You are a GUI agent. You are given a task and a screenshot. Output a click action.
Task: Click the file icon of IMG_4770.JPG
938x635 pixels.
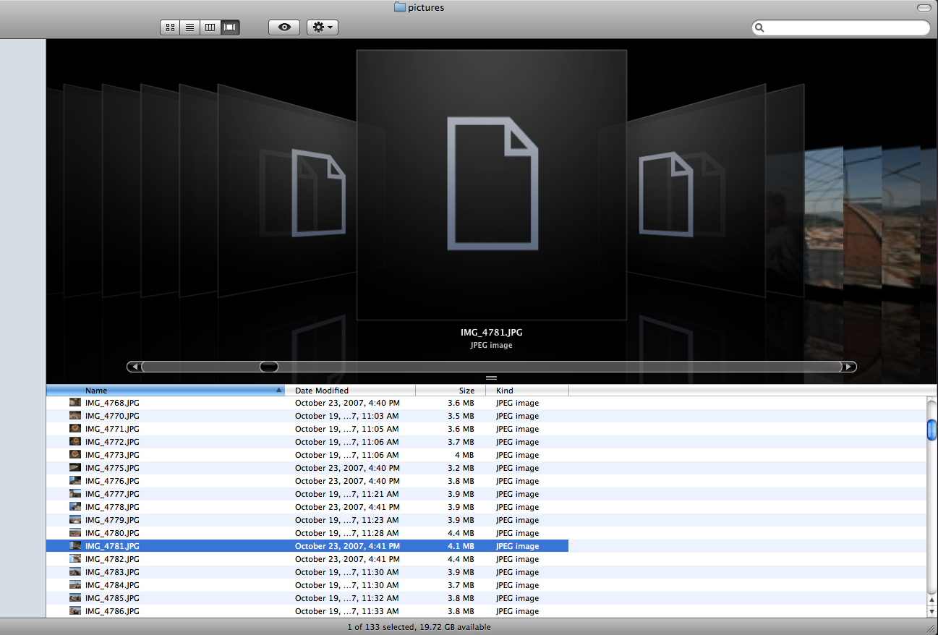coord(75,416)
